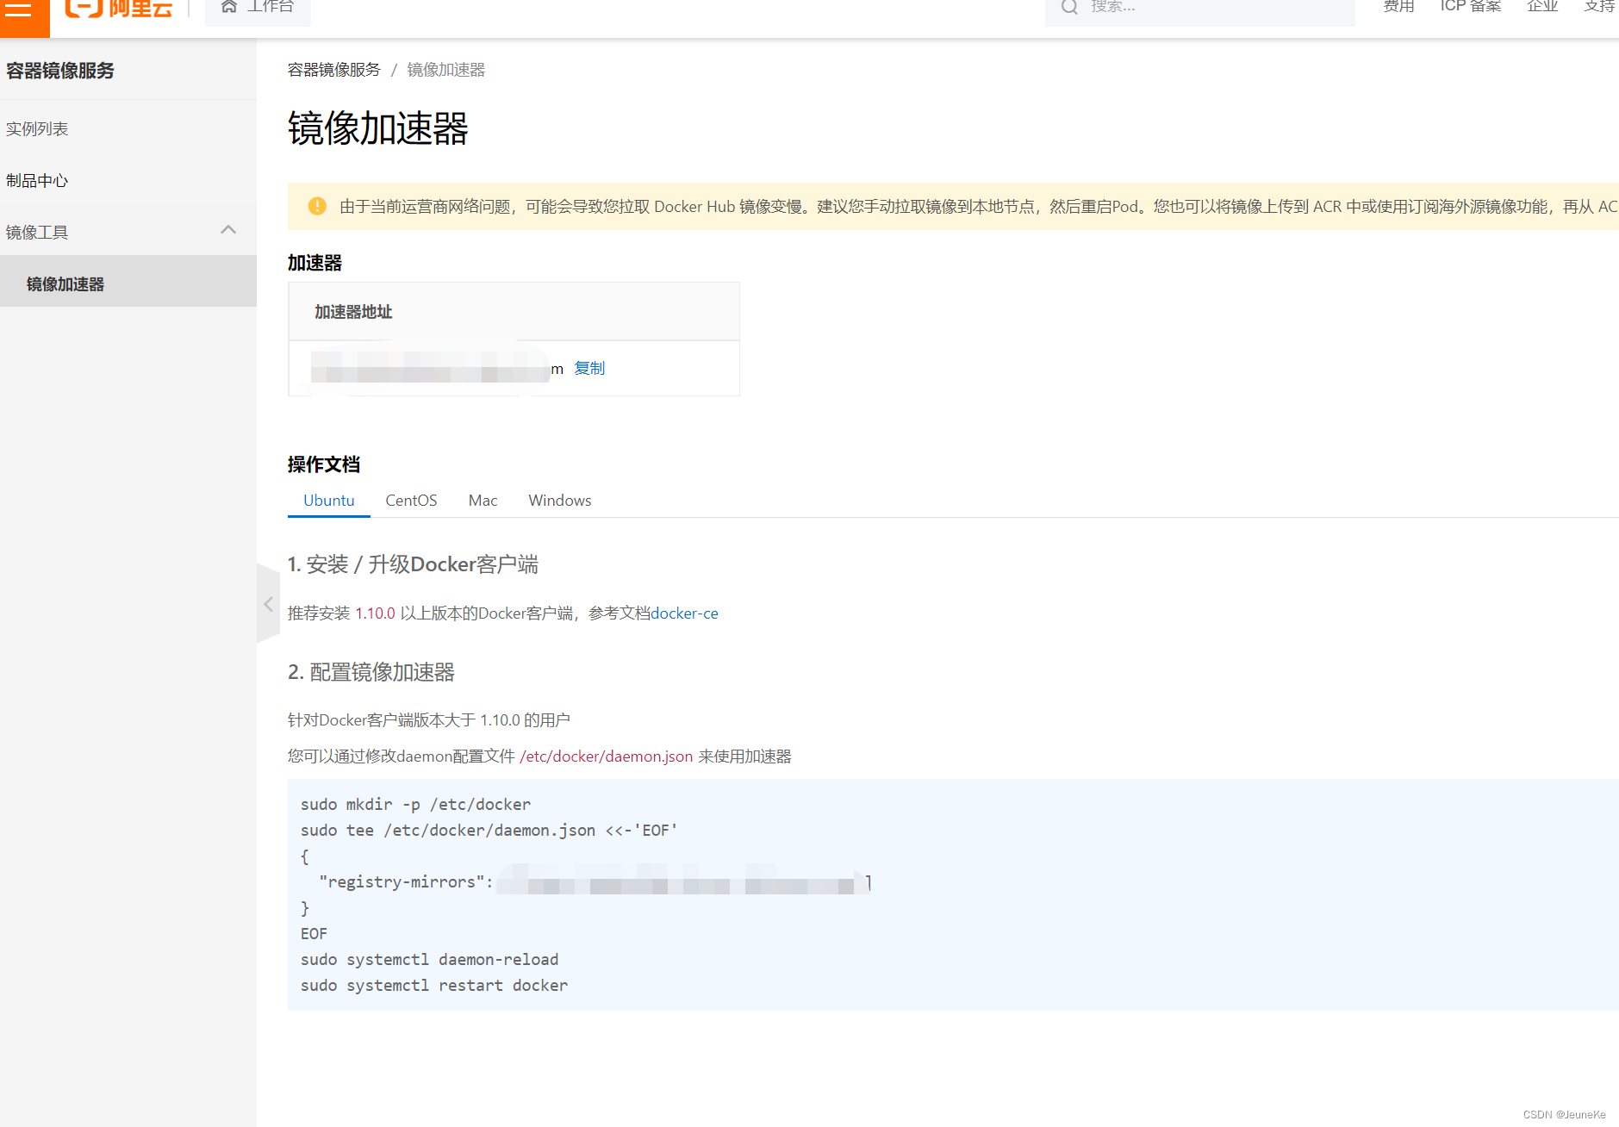Open the 企业 menu

point(1542,7)
